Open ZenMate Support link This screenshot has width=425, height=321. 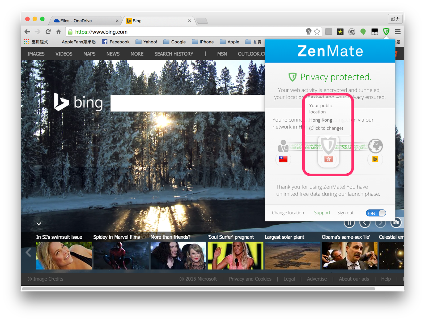click(x=322, y=213)
